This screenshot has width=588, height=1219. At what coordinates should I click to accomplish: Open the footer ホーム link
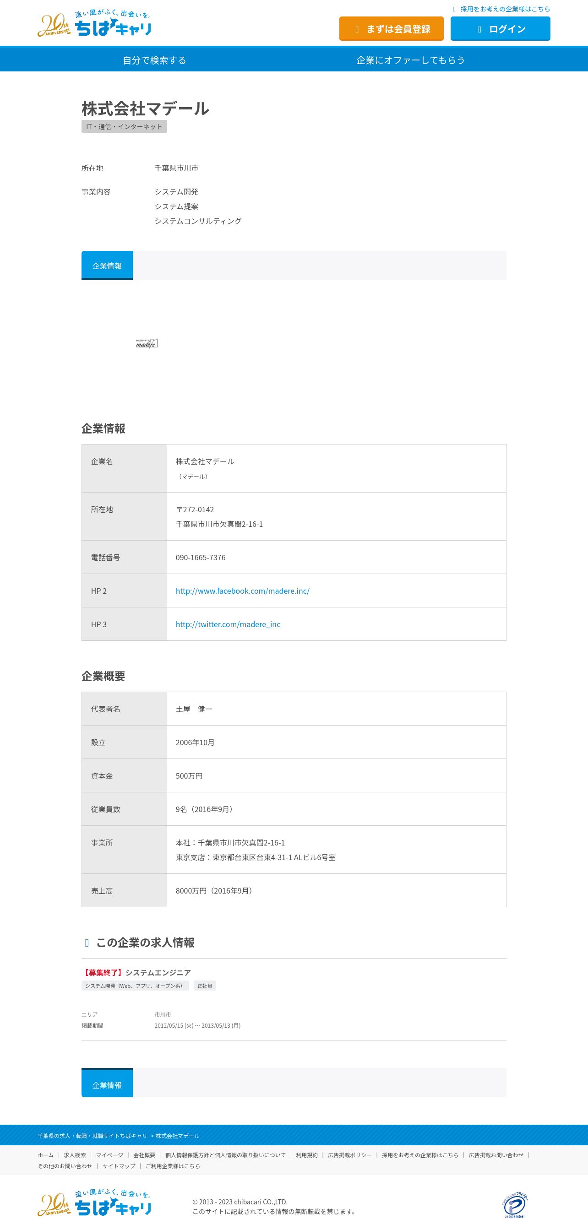[46, 1155]
